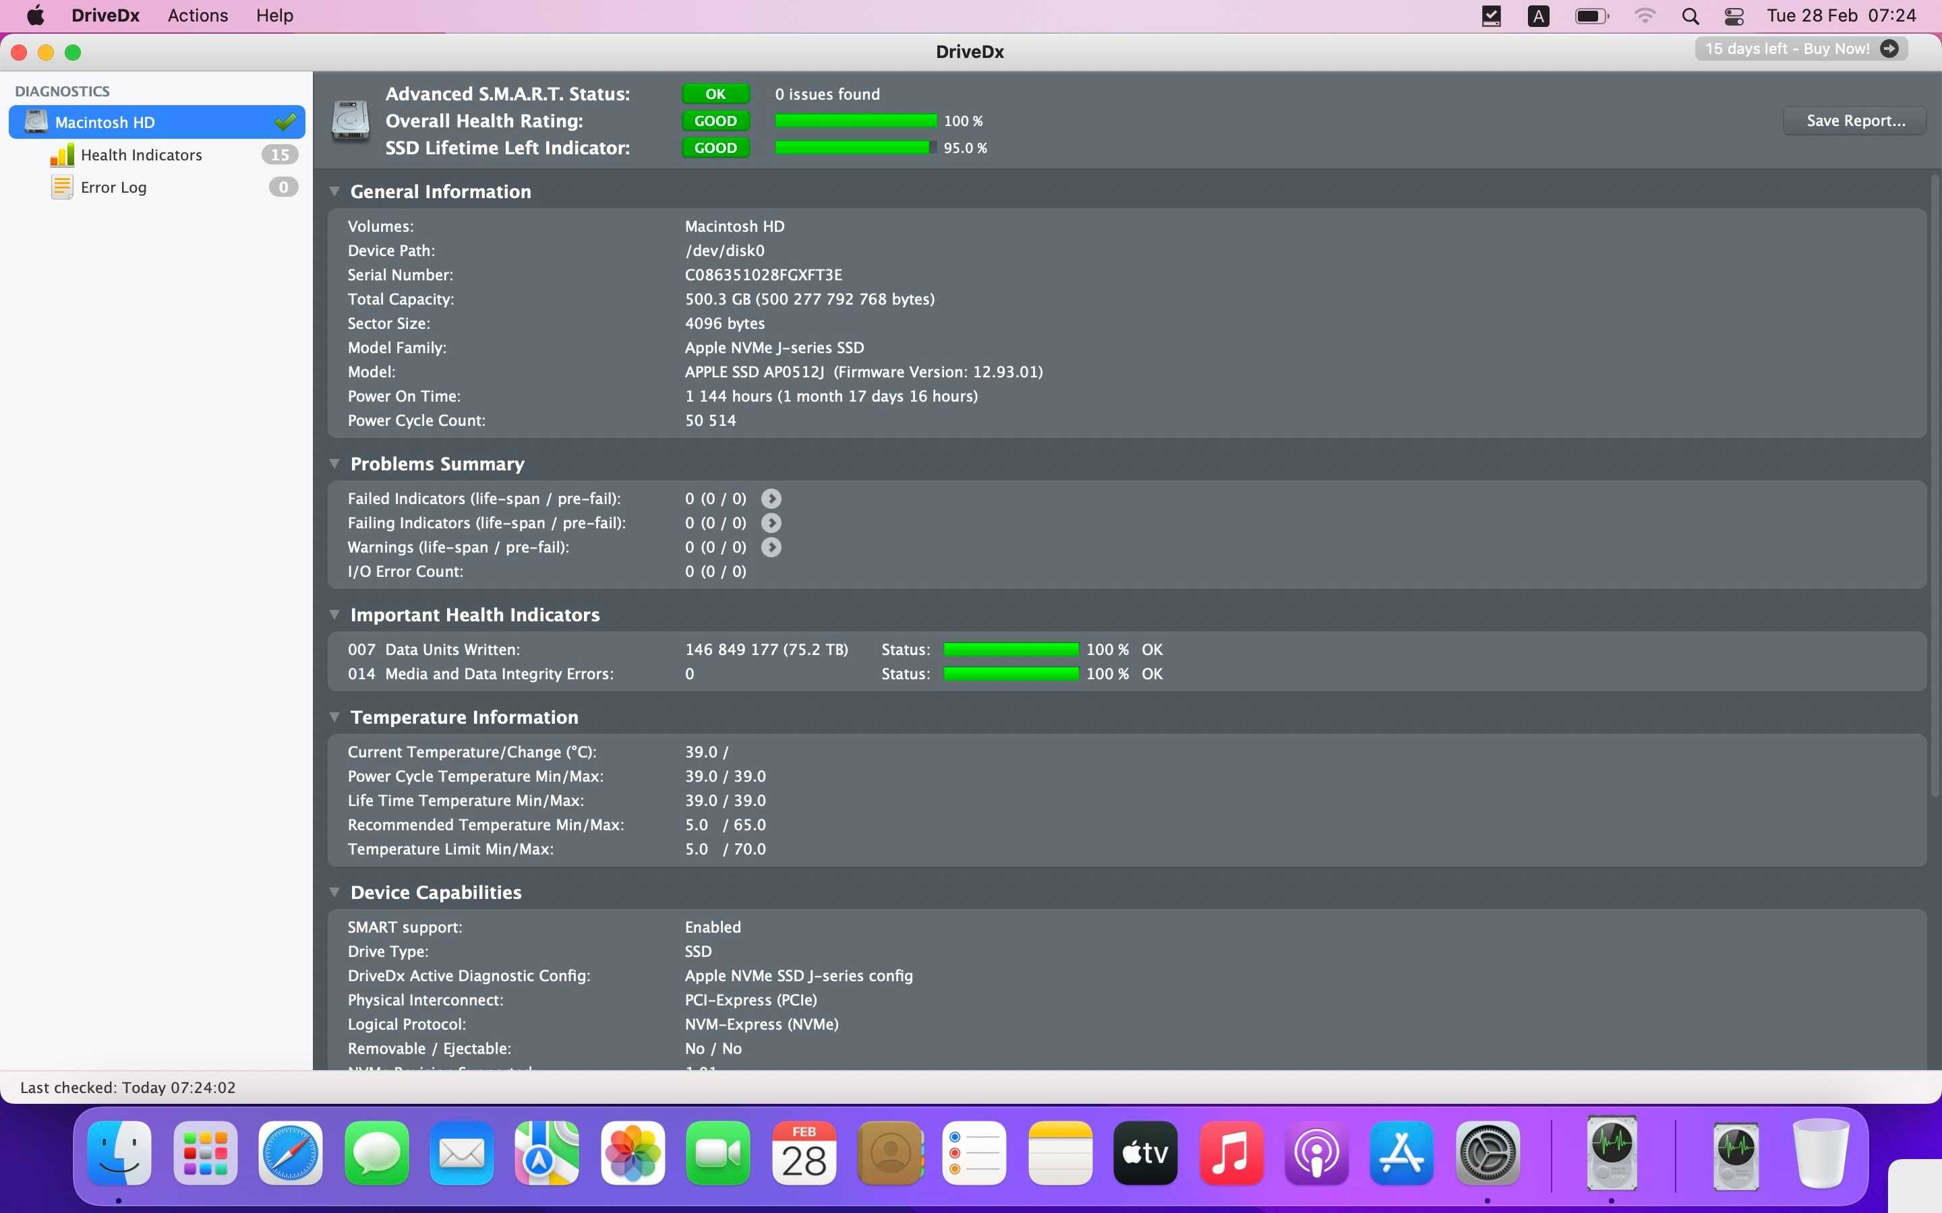Click Save Report button
Viewport: 1942px width, 1213px height.
1854,121
